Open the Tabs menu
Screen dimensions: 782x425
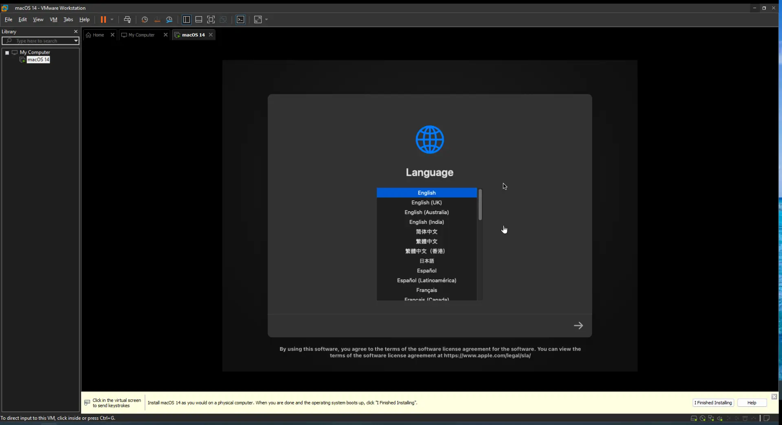click(x=68, y=20)
